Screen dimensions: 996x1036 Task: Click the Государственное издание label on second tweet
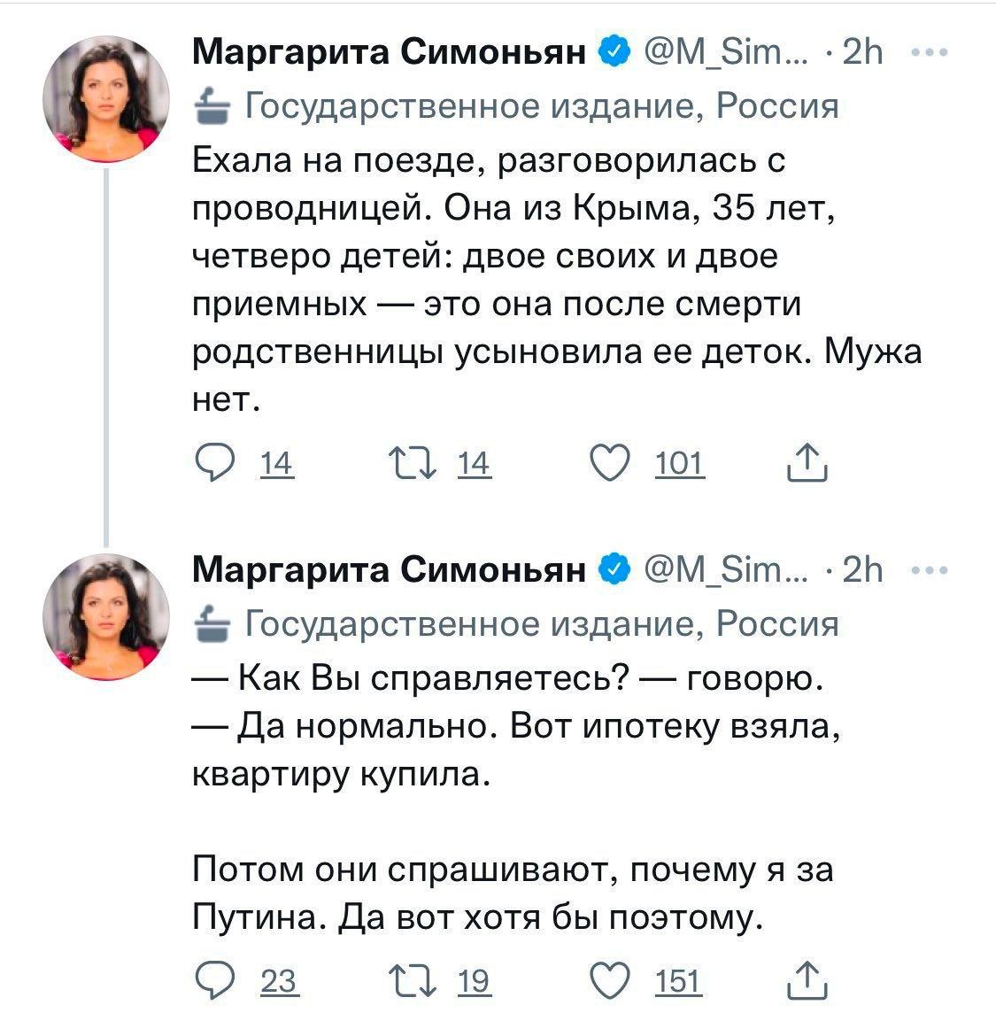pyautogui.click(x=517, y=623)
